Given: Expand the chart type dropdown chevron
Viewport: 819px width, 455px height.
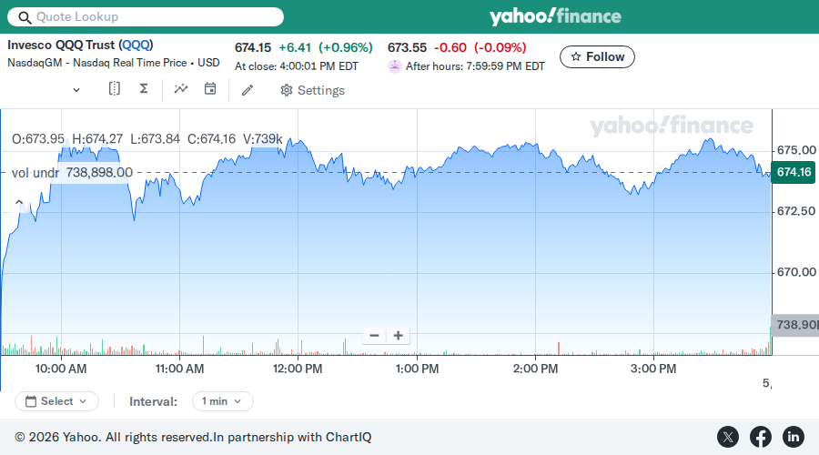Looking at the screenshot, I should 76,90.
